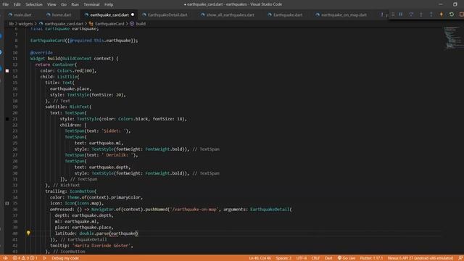Click the unsaved dot on earthquake_card.dart tab

pos(133,14)
